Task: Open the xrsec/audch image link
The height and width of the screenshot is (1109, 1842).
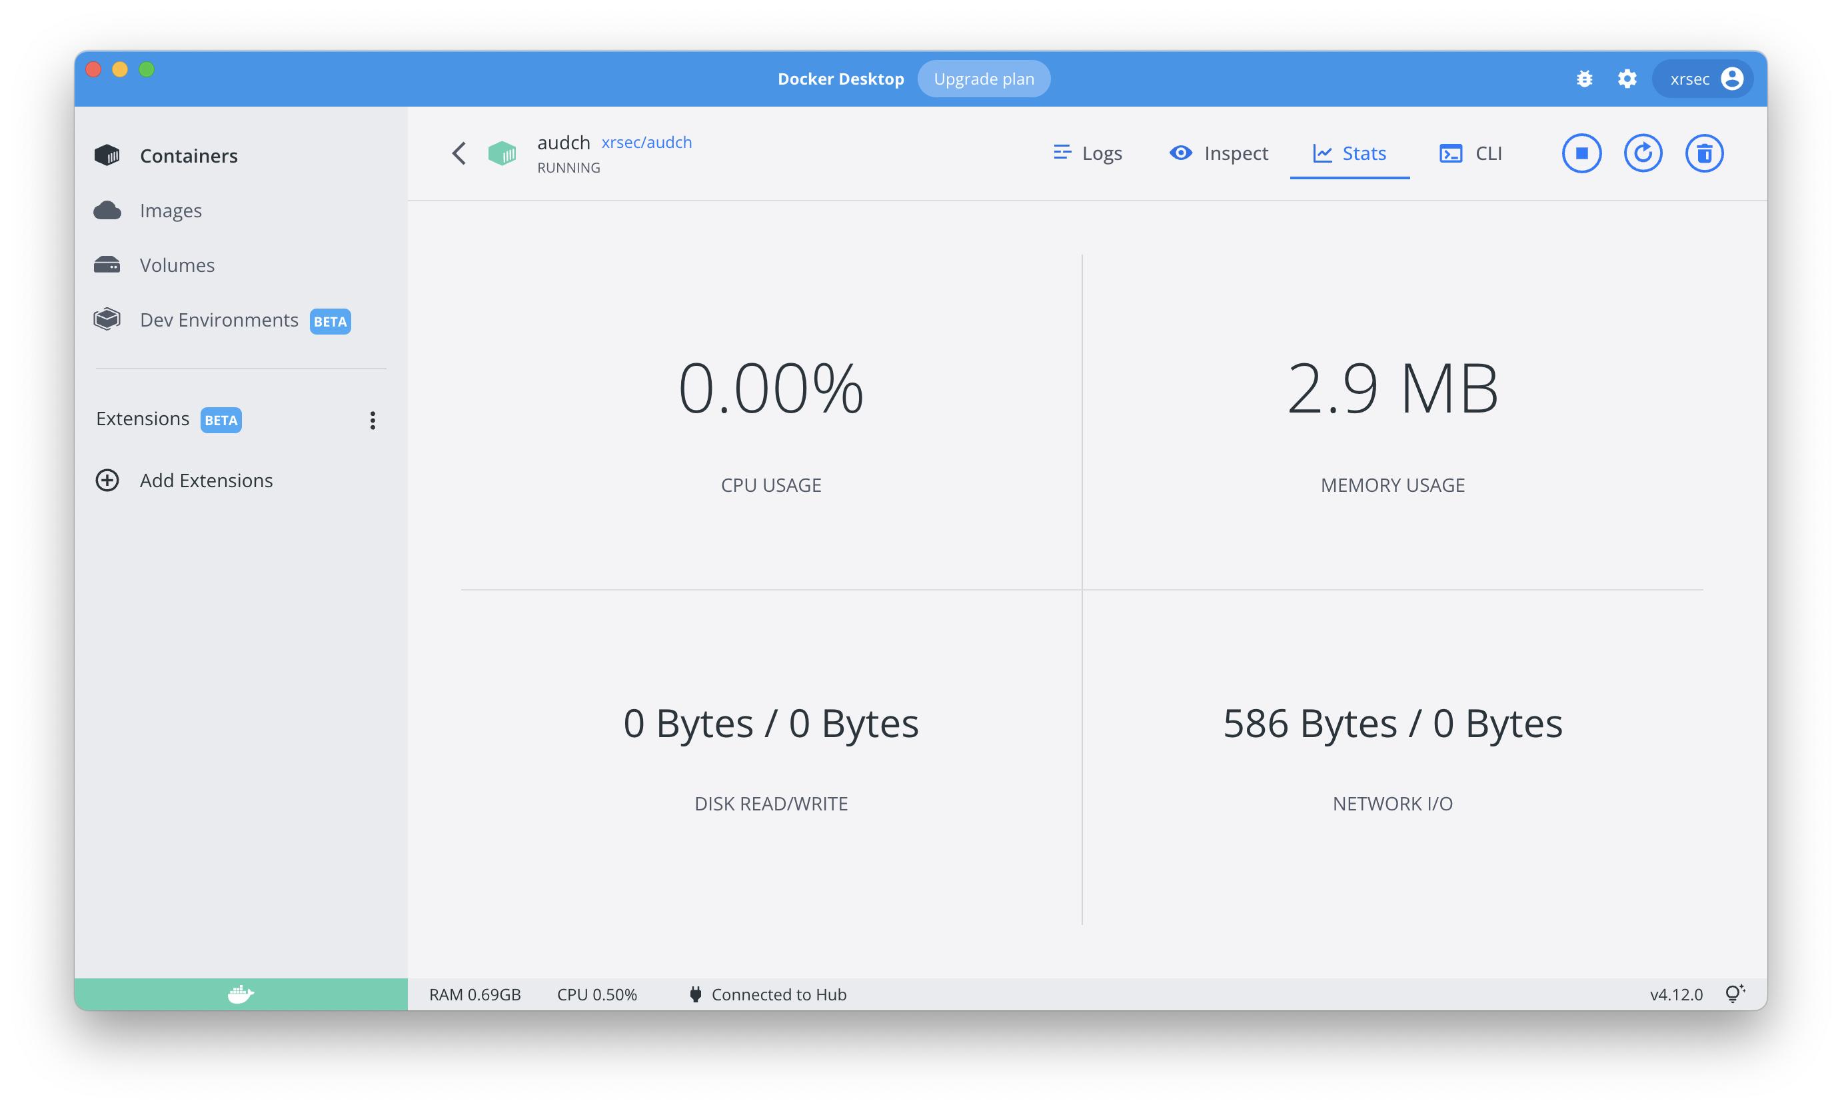Action: (646, 142)
